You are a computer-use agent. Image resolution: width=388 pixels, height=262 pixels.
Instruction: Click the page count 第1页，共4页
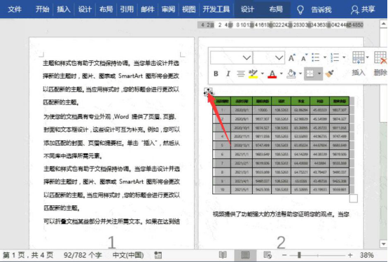28,255
